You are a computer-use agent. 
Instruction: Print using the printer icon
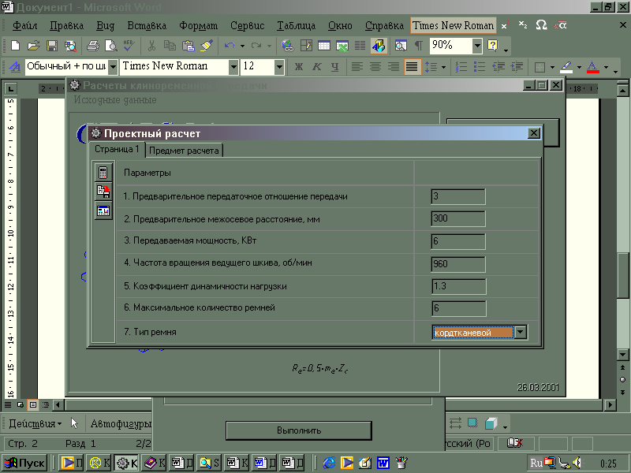(x=93, y=46)
